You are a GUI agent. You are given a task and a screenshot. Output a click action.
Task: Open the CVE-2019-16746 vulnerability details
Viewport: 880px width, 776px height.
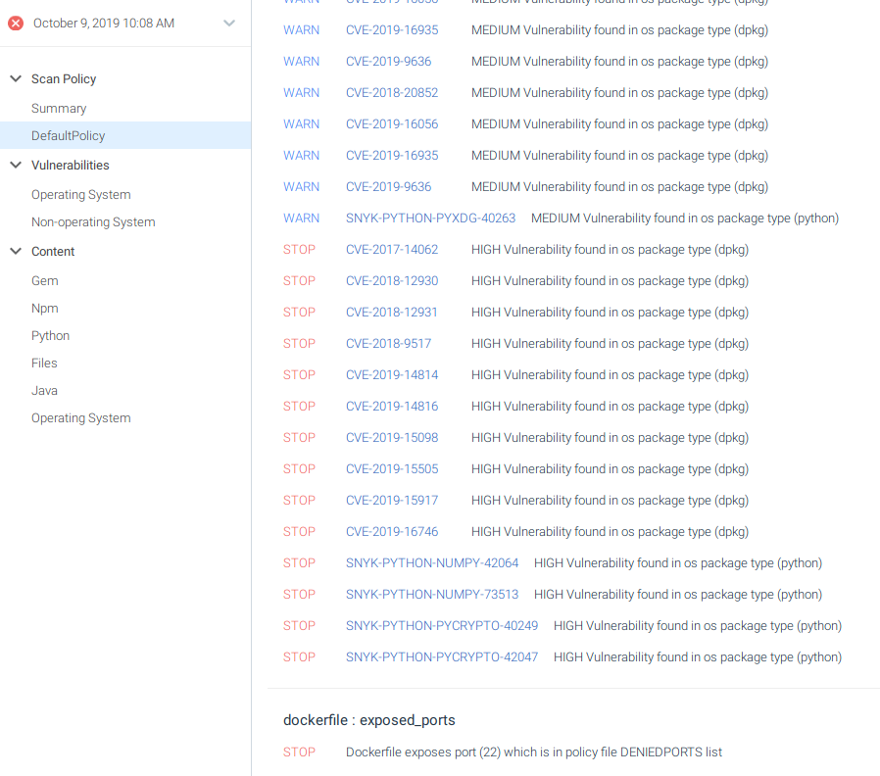392,531
